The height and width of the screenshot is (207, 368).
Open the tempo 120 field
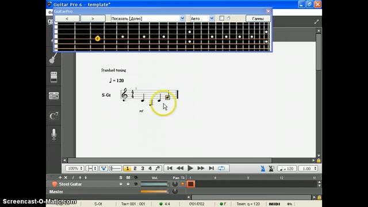coord(287,168)
